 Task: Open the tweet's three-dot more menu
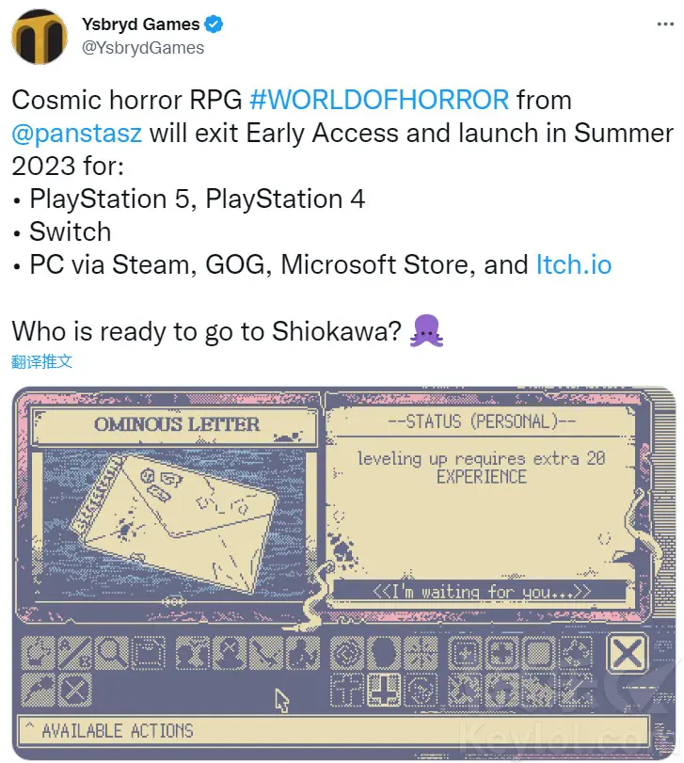665,24
